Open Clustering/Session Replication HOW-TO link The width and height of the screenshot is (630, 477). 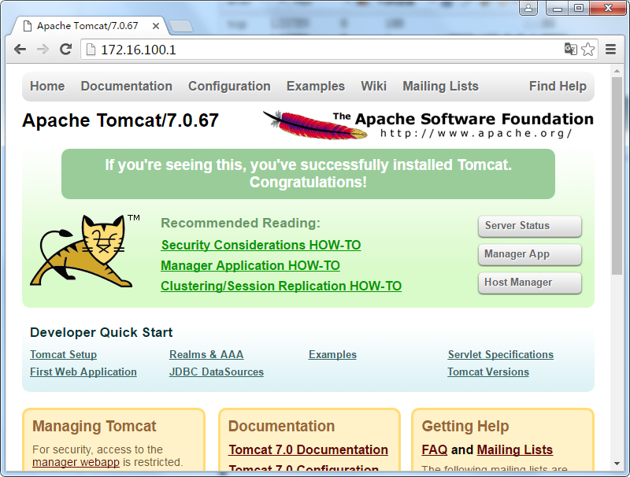coord(281,286)
